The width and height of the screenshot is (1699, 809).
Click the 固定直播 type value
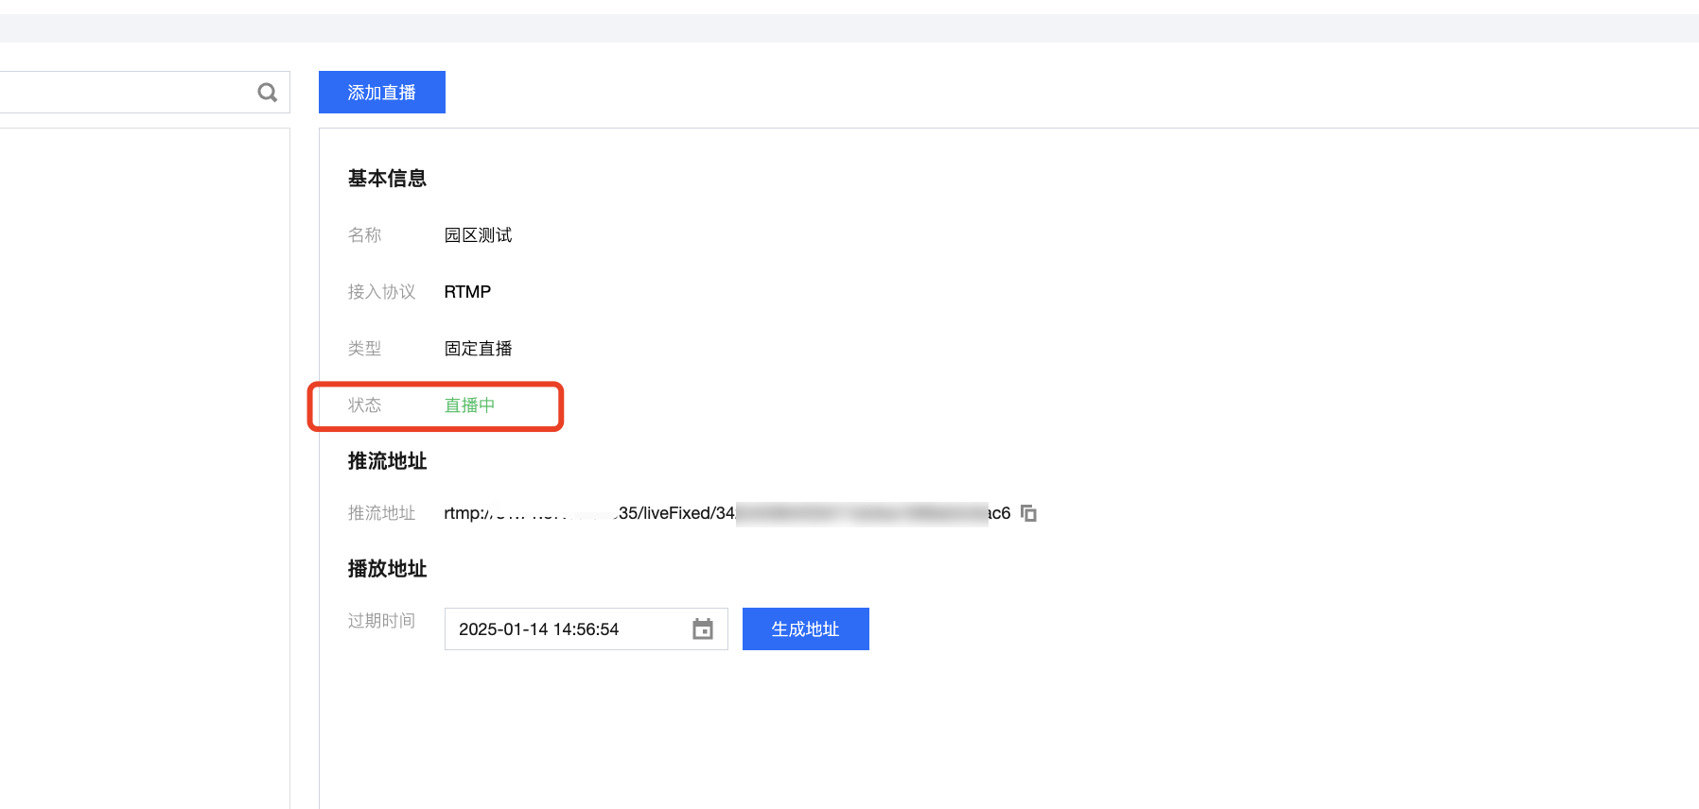[x=478, y=349]
